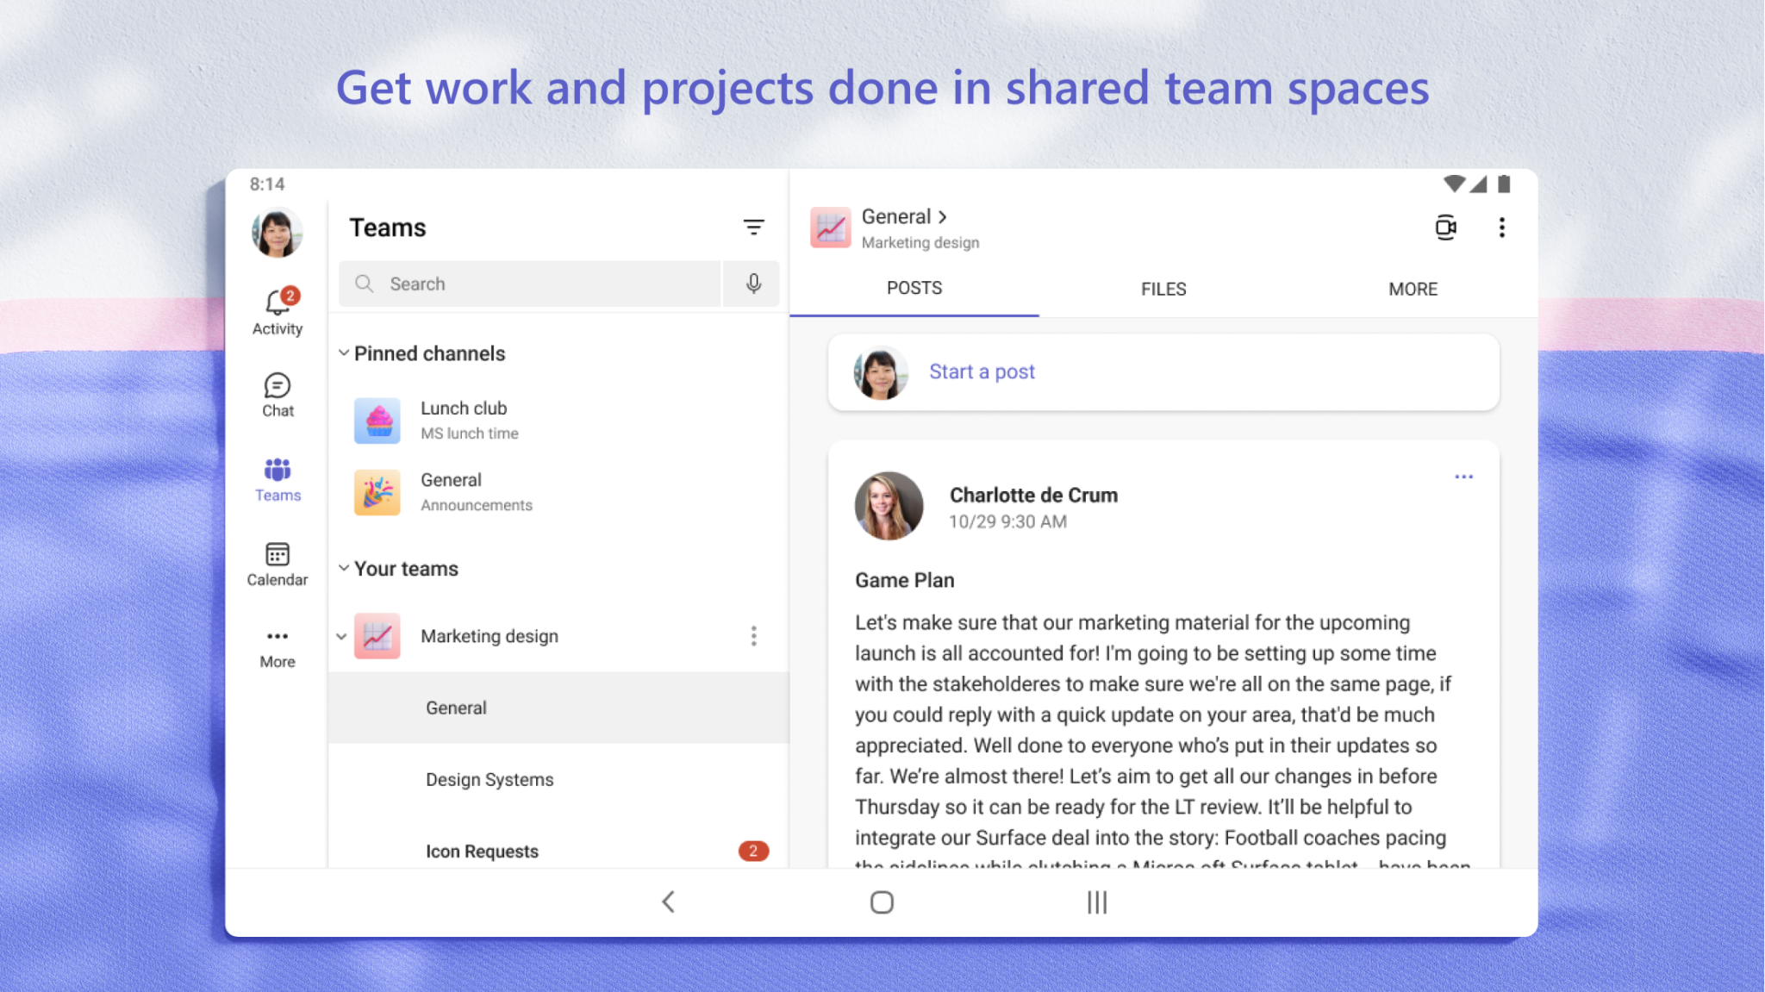Open the MORE tab
This screenshot has height=992, width=1765.
click(1412, 289)
